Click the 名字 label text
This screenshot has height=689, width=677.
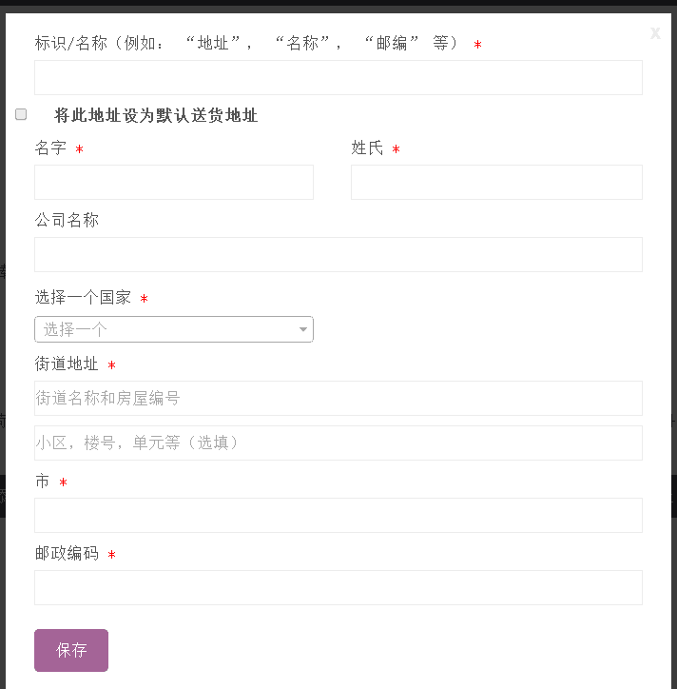pos(50,148)
